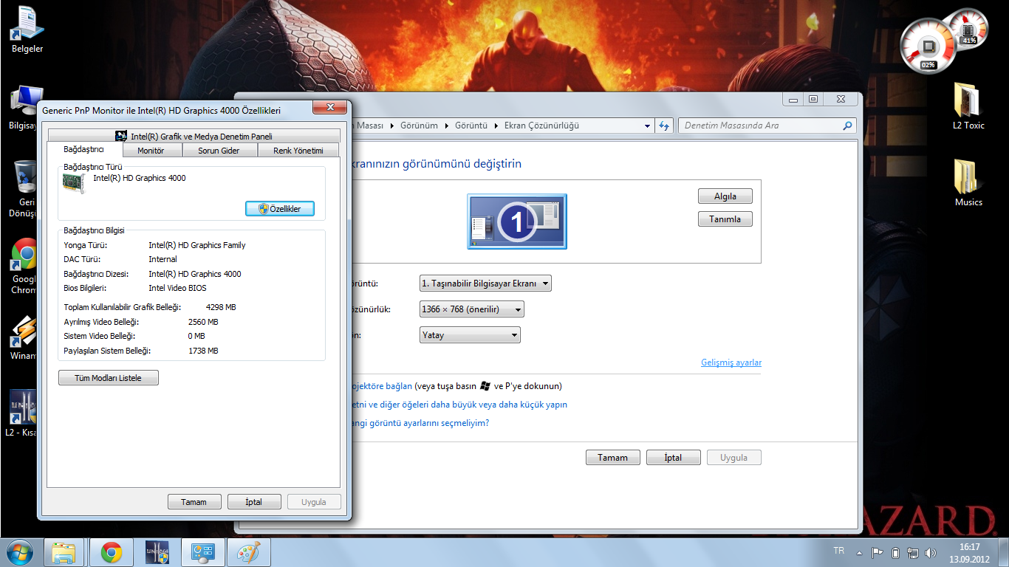This screenshot has width=1009, height=567.
Task: Click the TR language indicator
Action: tap(838, 551)
